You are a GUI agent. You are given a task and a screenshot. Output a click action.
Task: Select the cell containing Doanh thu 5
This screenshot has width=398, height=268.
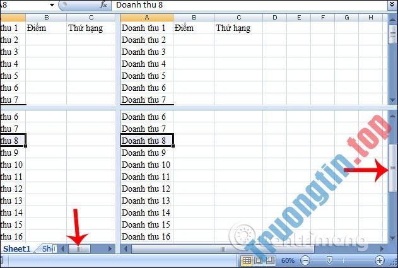[147, 76]
